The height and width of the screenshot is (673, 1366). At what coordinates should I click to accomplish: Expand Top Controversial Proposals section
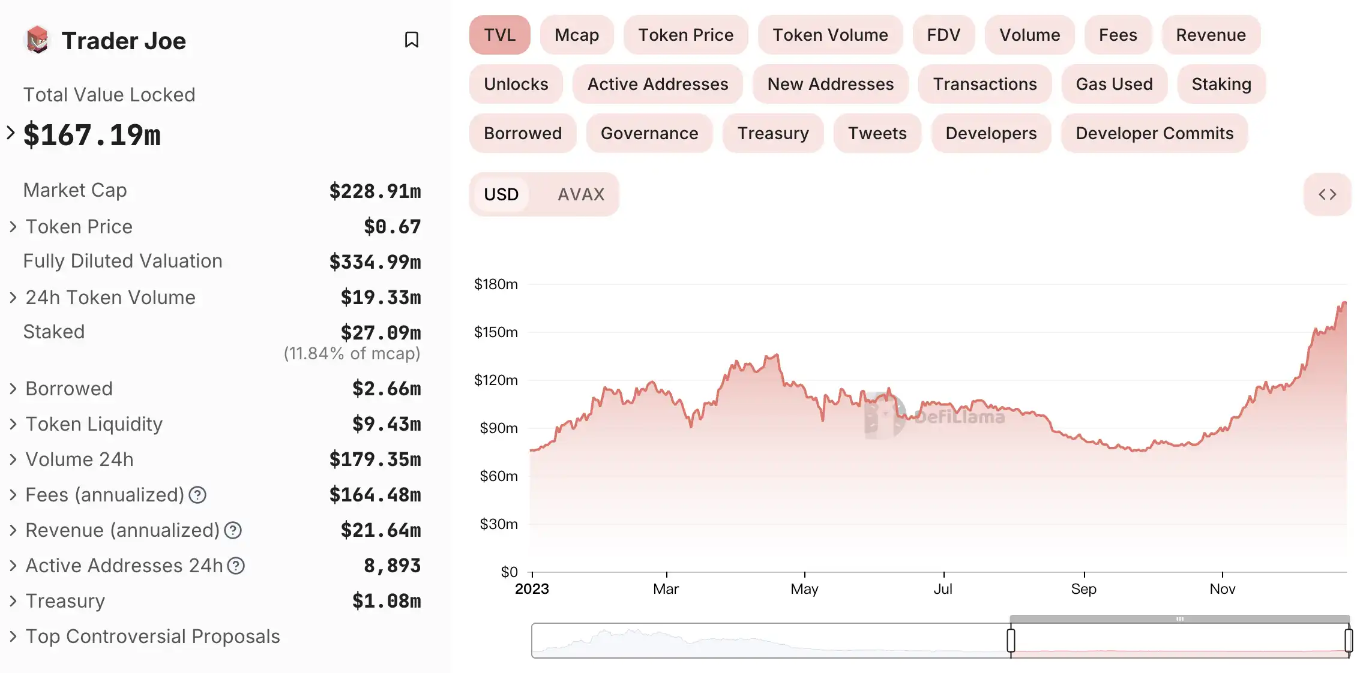13,636
